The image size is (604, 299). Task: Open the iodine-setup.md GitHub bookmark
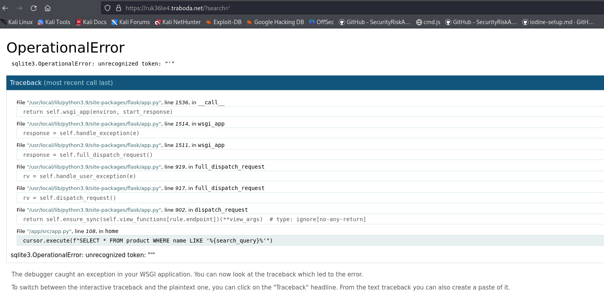click(558, 22)
